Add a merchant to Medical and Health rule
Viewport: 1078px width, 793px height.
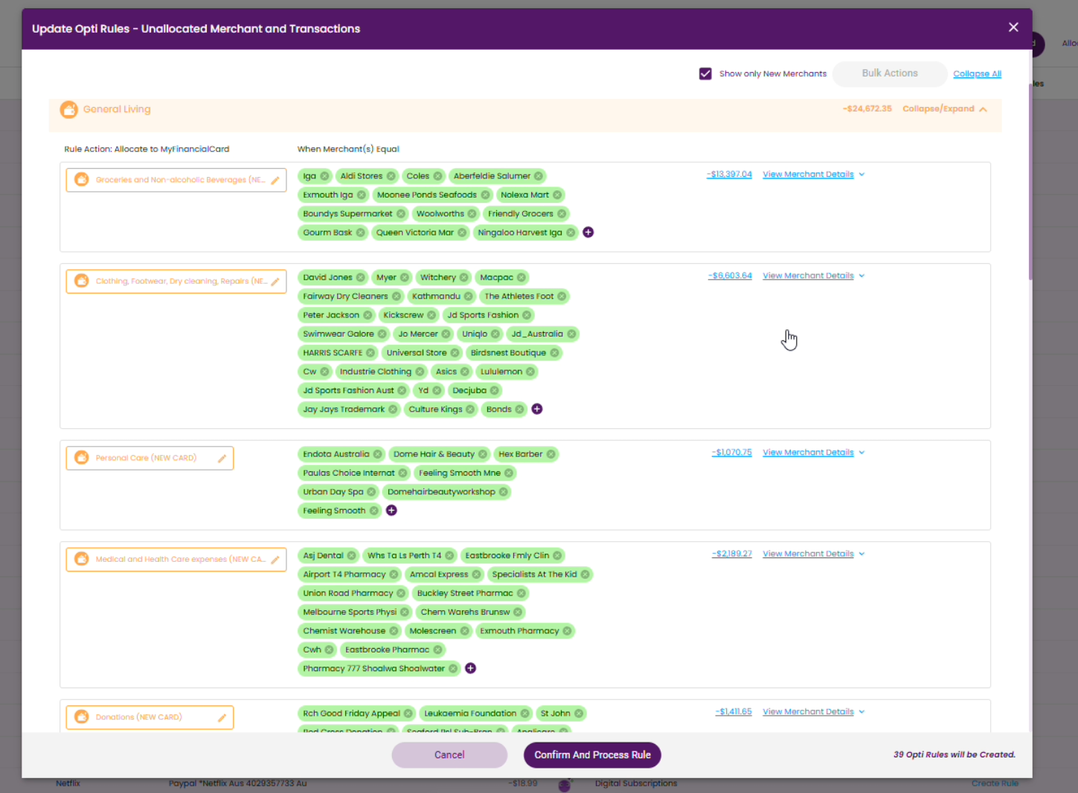click(470, 669)
